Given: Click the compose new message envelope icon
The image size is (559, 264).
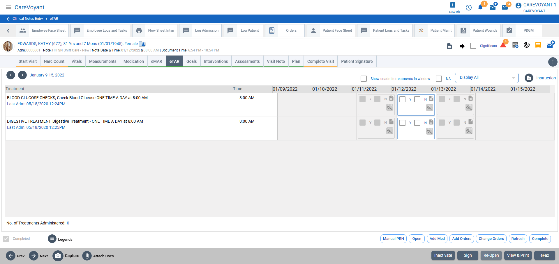Looking at the screenshot, I should point(493,7).
